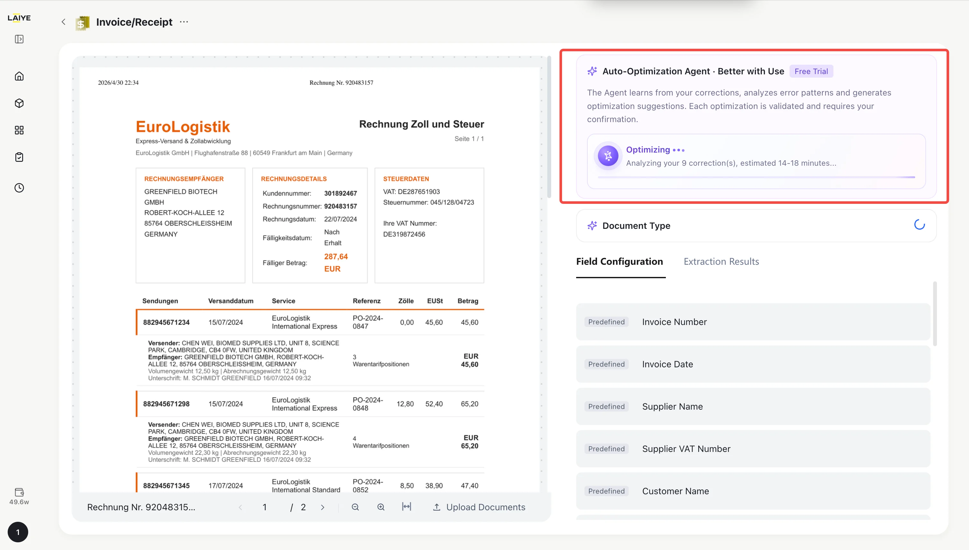Viewport: 969px width, 550px height.
Task: Go to next document page
Action: point(322,507)
